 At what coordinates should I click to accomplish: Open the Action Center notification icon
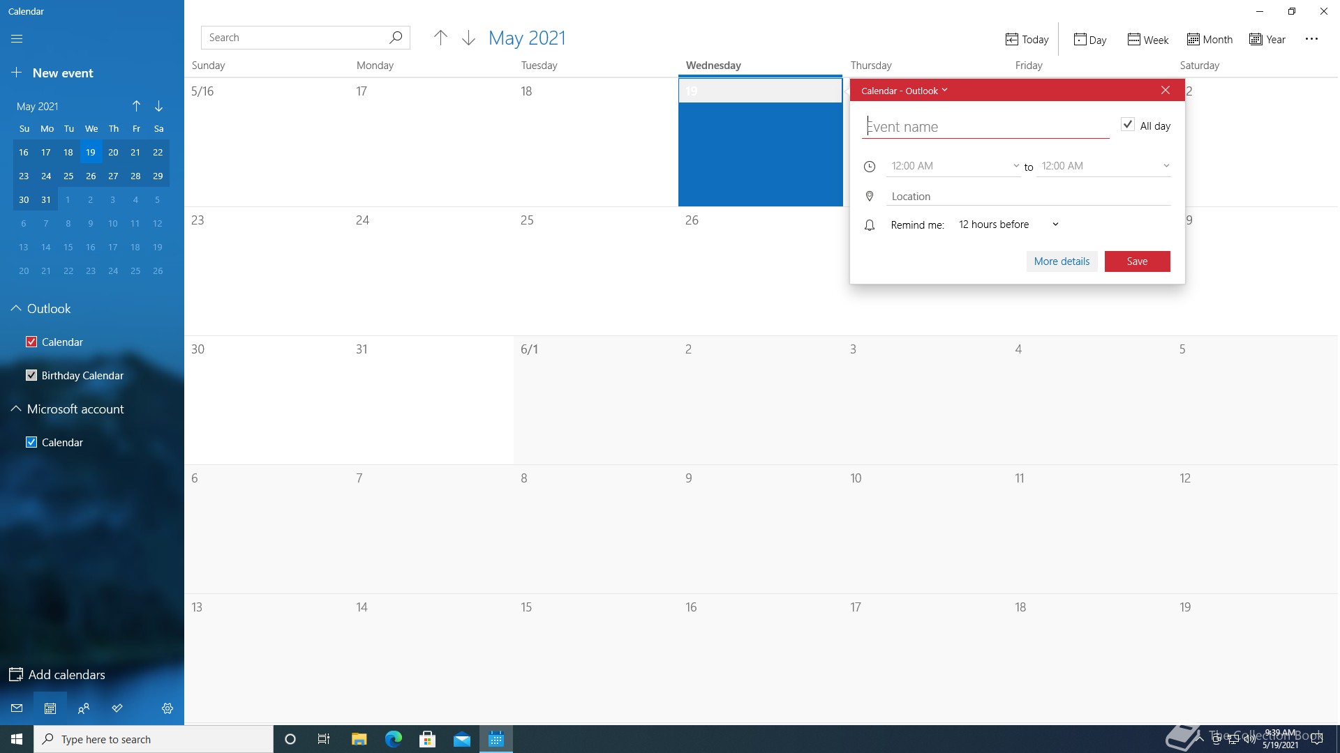(x=1317, y=739)
